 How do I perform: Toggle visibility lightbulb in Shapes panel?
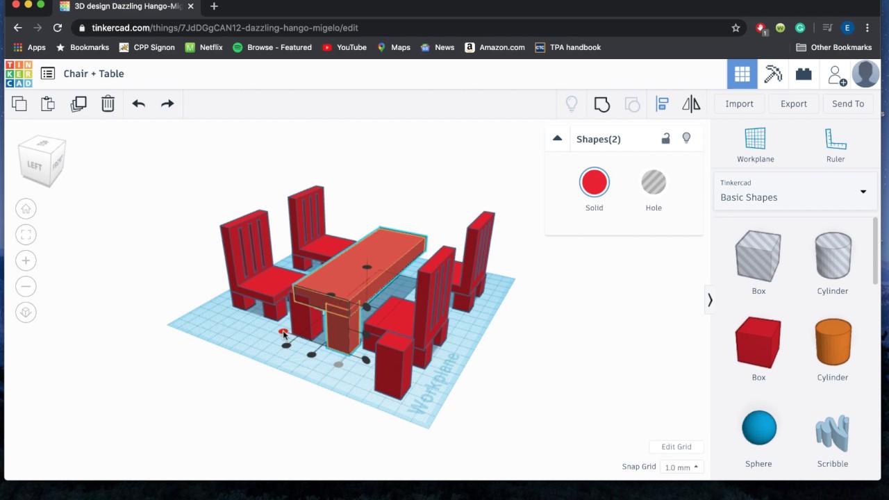[686, 138]
